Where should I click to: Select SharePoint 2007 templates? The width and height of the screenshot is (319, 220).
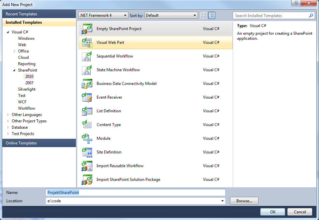point(29,83)
